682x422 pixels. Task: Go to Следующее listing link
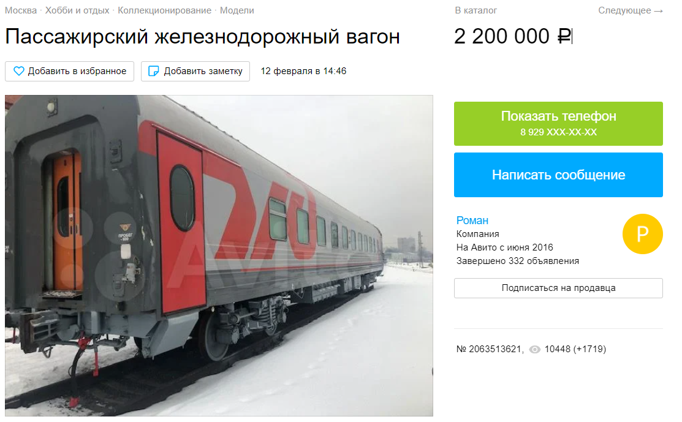(x=631, y=10)
